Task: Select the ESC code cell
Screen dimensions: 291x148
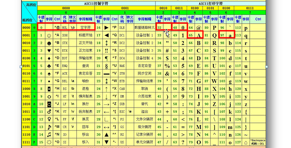Action: (122, 111)
